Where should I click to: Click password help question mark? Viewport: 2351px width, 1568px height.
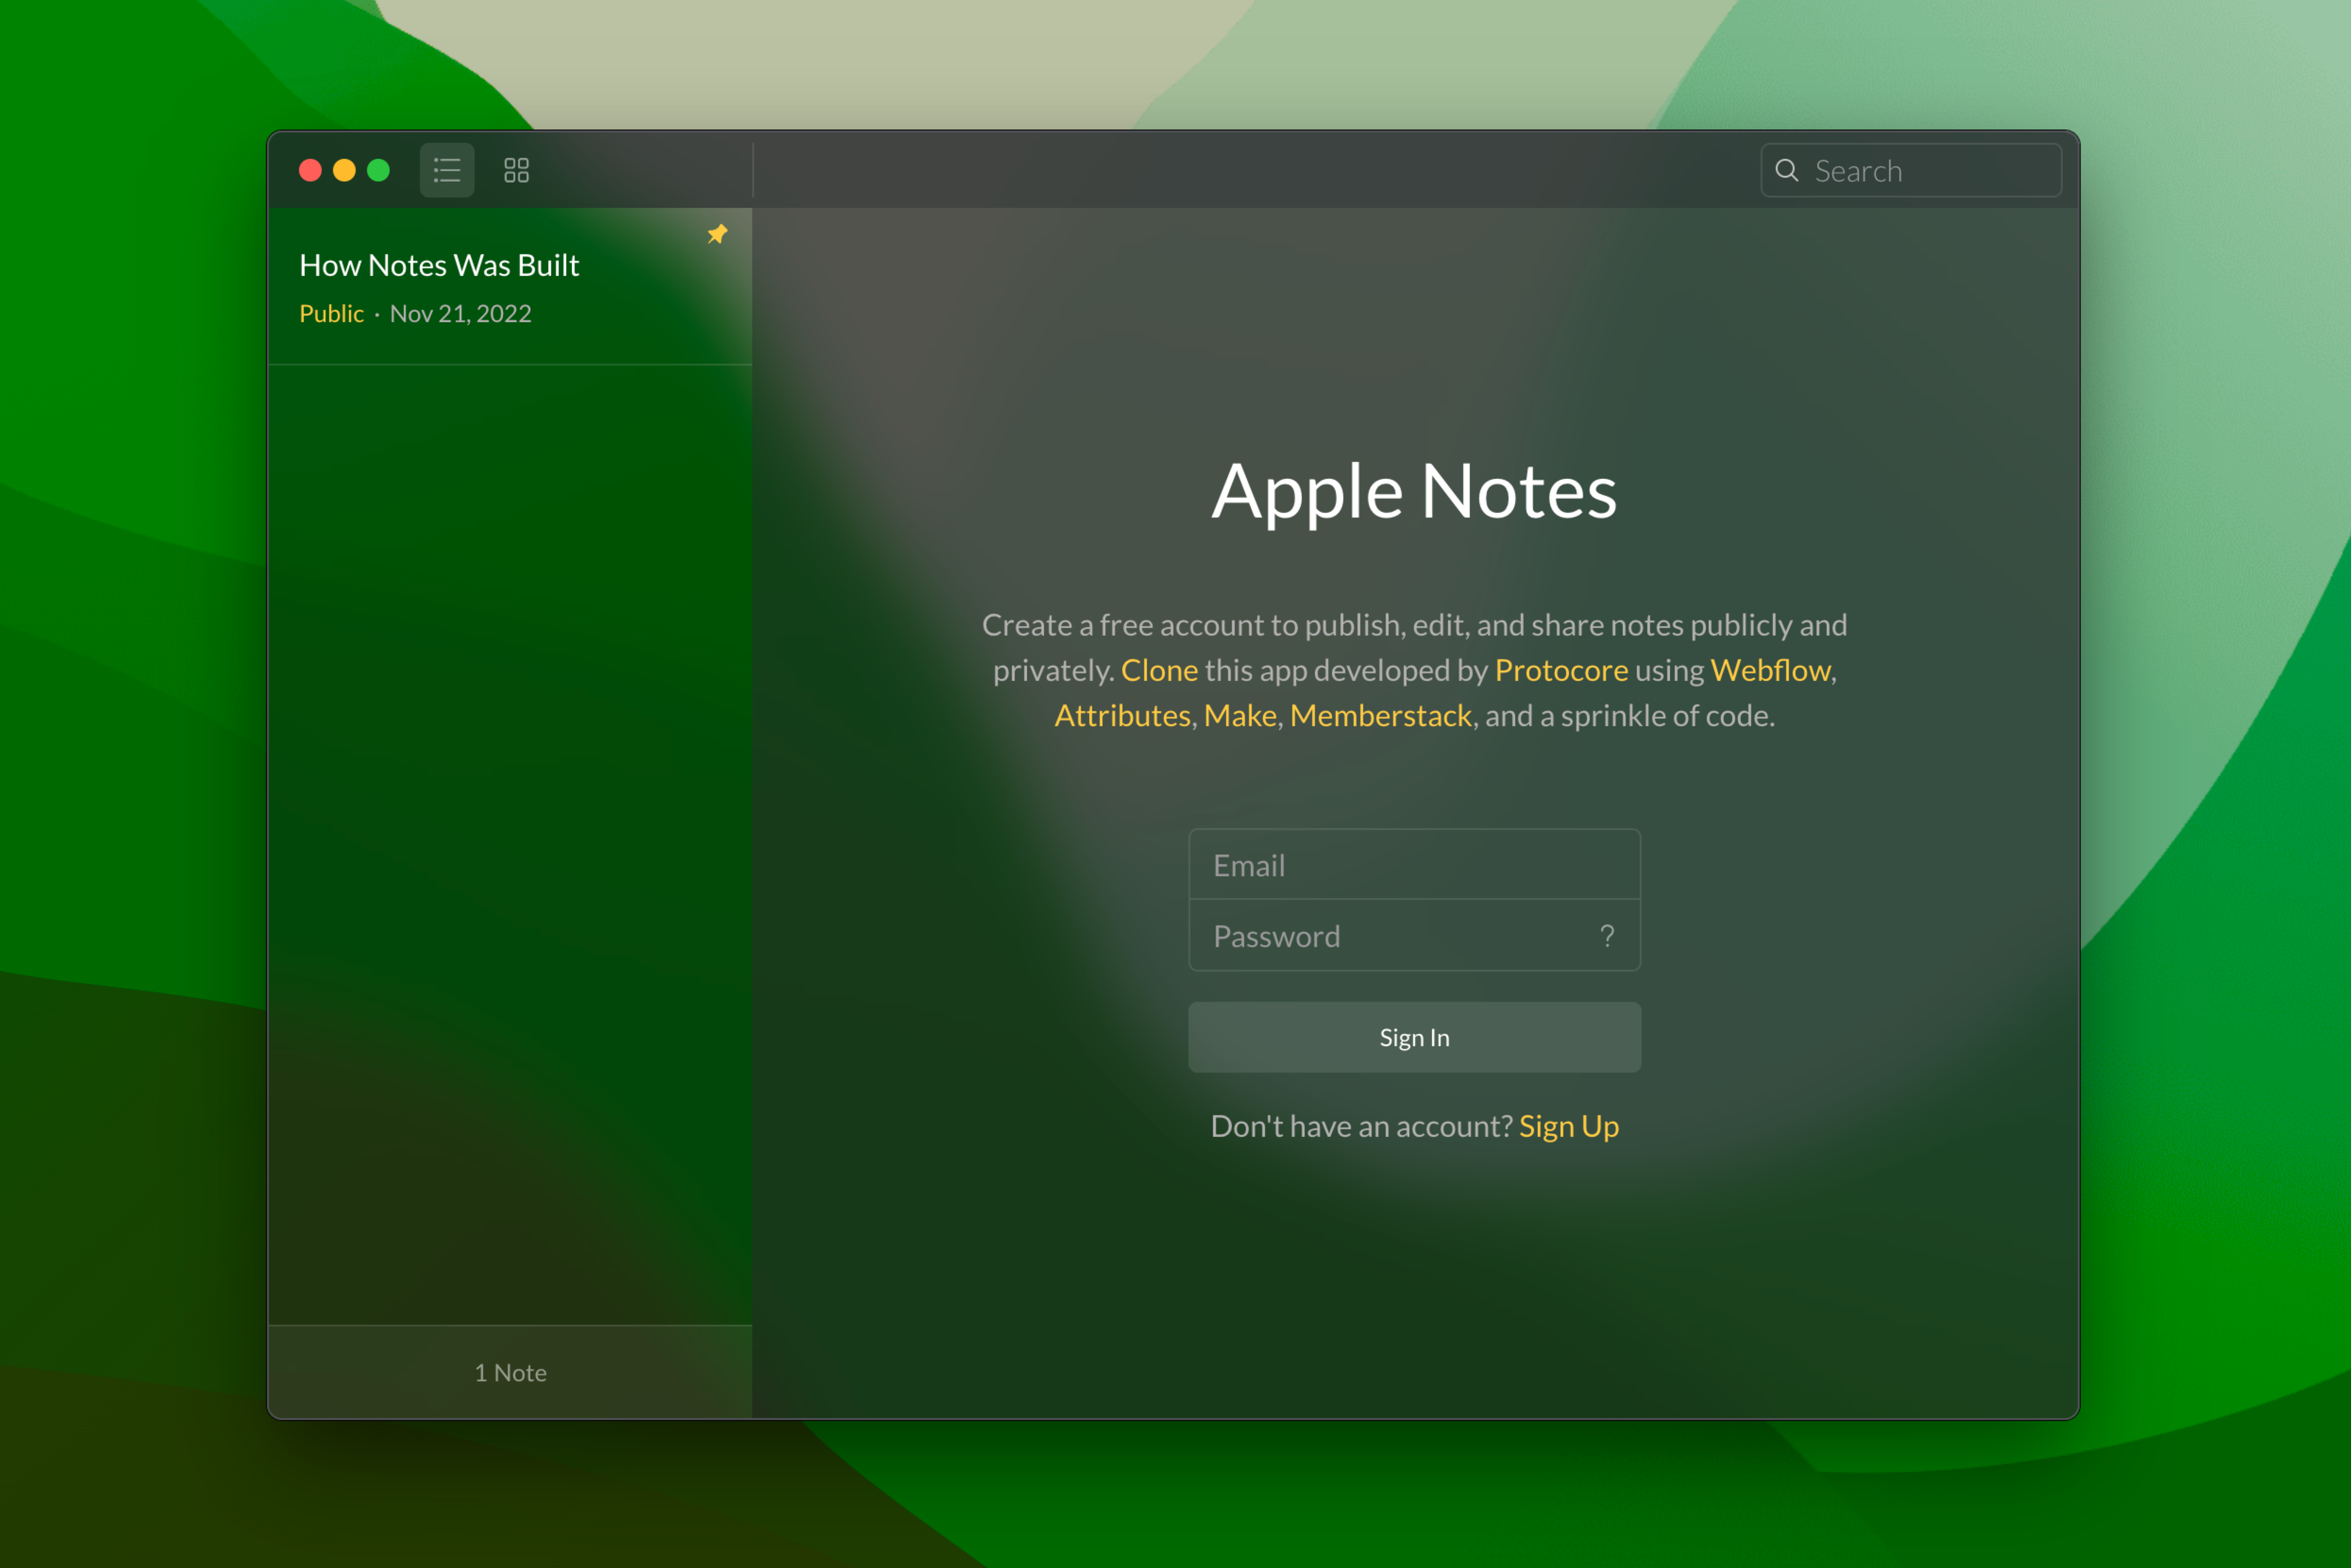pyautogui.click(x=1607, y=936)
